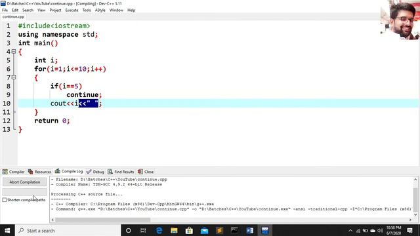
Task: Open the Window menu
Action: coord(116,10)
